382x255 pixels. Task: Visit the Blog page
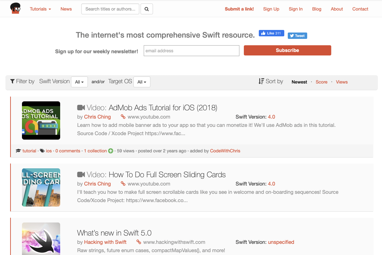click(x=317, y=9)
